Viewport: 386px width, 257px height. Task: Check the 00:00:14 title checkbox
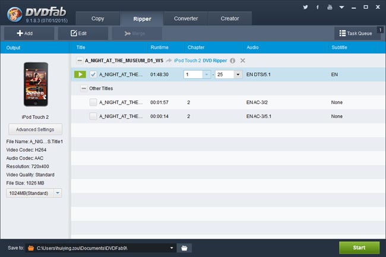coord(93,116)
